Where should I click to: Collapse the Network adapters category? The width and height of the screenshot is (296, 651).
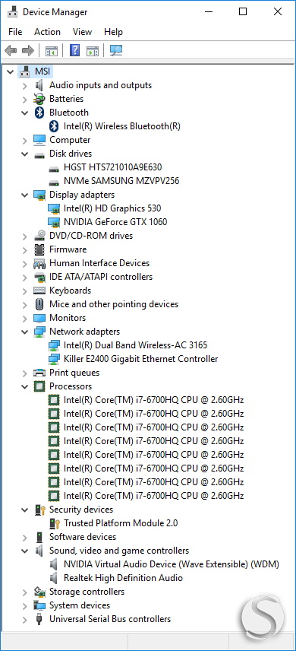coord(24,332)
